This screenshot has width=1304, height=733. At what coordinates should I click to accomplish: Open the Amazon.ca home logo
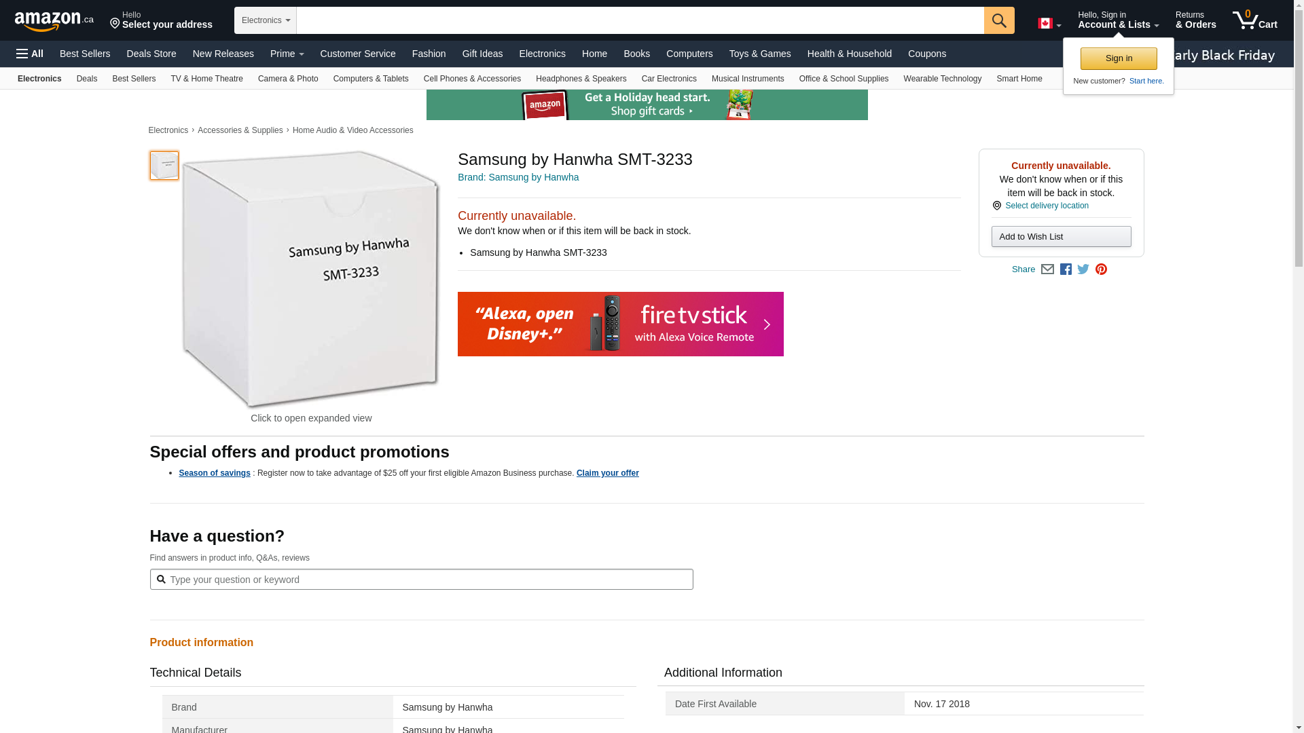[54, 21]
